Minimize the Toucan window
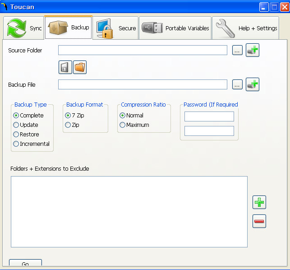 [264, 7]
